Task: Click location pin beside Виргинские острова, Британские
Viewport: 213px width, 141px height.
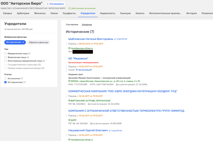Action: coord(69,101)
